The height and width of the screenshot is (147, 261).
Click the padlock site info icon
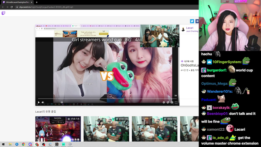pyautogui.click(x=17, y=7)
